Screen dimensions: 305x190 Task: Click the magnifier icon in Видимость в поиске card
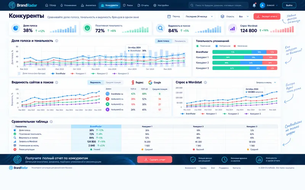(x=160, y=28)
